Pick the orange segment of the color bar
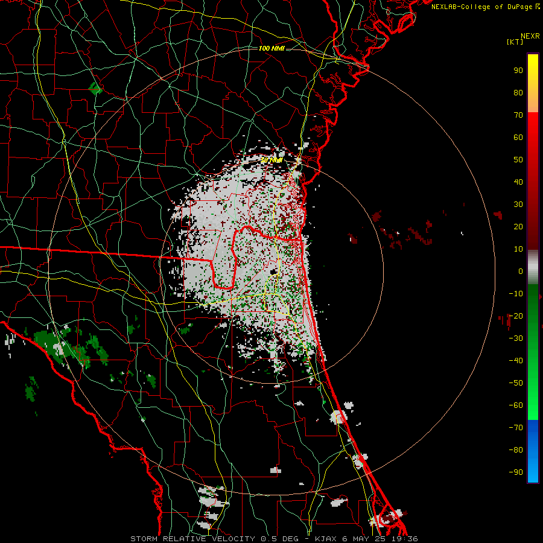 click(533, 100)
